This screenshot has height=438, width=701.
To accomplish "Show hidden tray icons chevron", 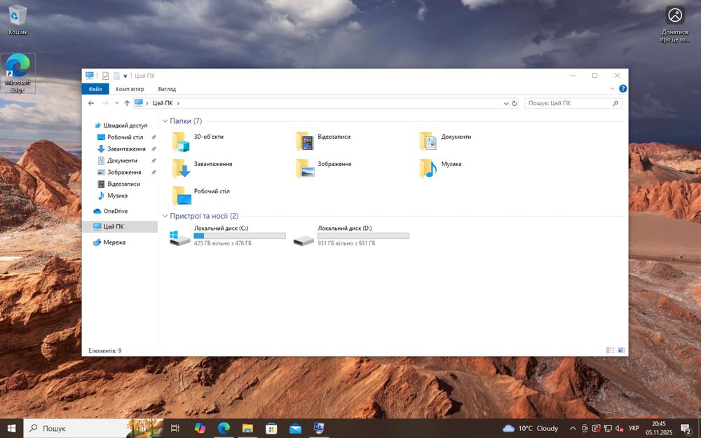I will point(573,429).
